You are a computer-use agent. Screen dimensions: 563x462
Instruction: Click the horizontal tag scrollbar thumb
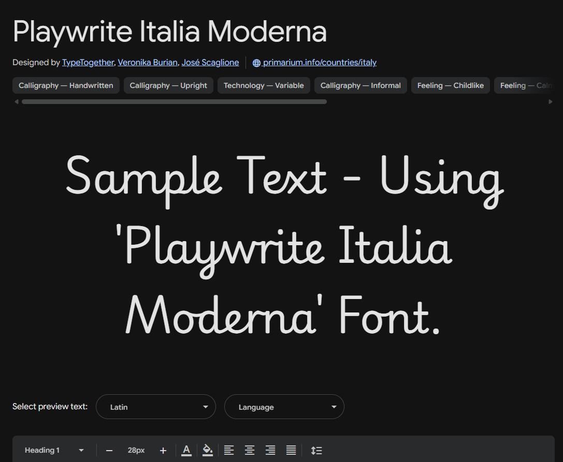coord(174,102)
